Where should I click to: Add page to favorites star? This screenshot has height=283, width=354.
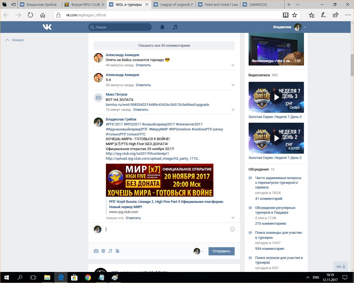coord(295,15)
